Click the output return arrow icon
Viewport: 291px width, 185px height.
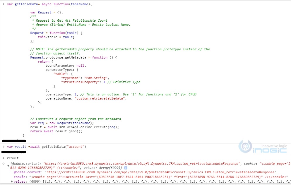point(4,163)
